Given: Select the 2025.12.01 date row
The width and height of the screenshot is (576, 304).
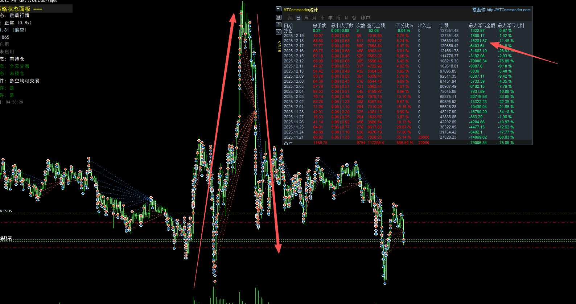Looking at the screenshot, I should tap(294, 107).
